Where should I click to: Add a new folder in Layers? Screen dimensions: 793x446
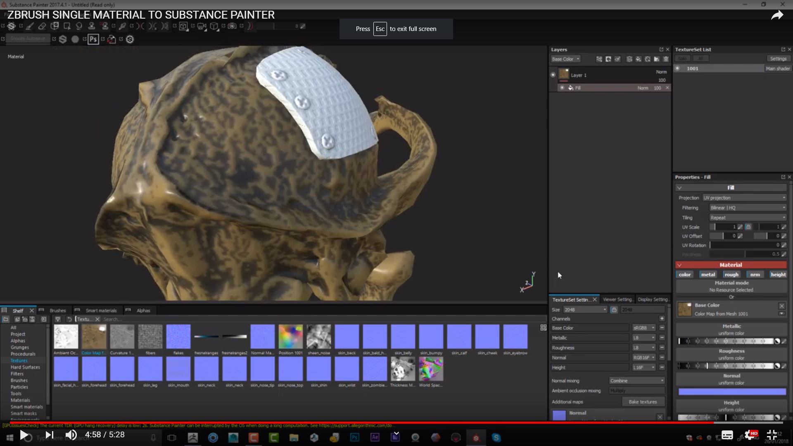point(656,59)
